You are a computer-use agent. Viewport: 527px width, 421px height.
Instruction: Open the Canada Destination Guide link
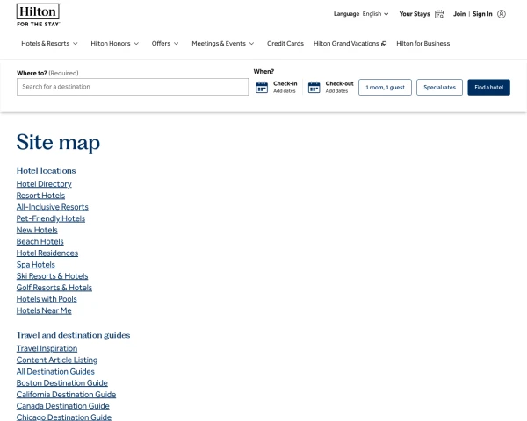63,406
